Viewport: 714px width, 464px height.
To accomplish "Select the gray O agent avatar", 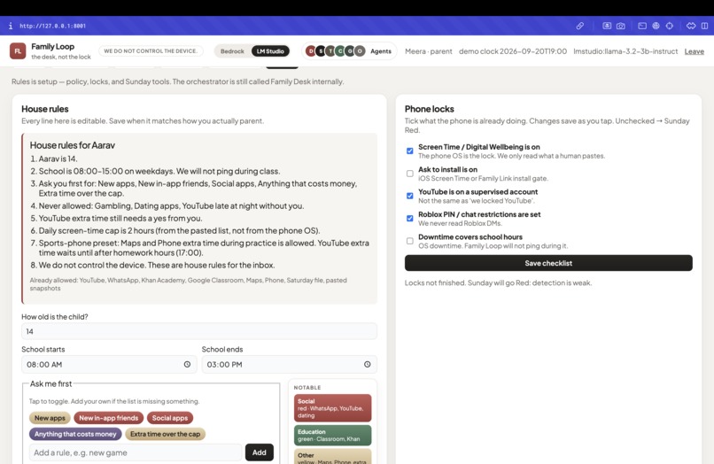I will coord(360,51).
